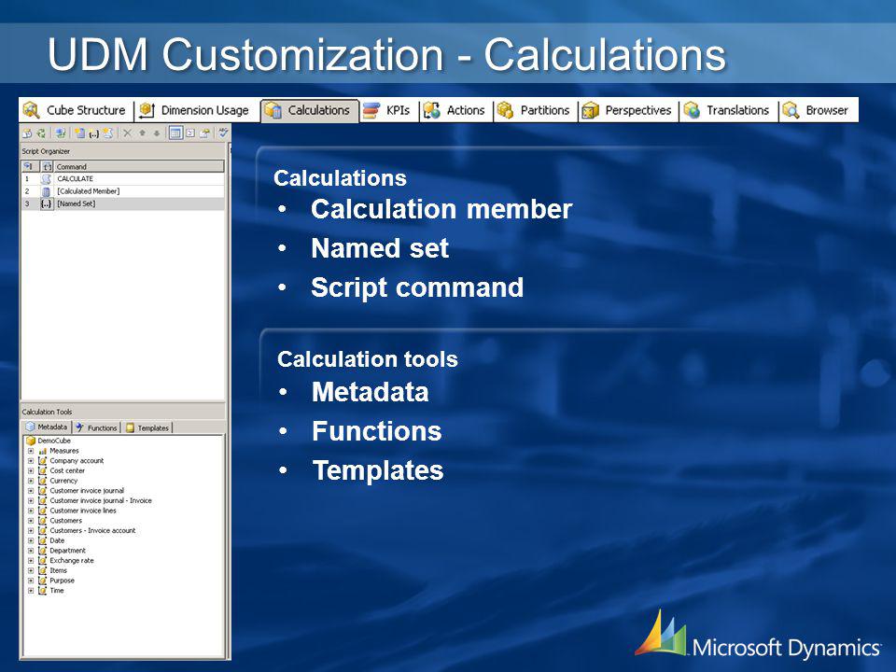Expand the Currency node

(x=31, y=481)
